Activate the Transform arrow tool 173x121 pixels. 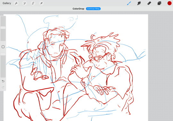[41, 3]
